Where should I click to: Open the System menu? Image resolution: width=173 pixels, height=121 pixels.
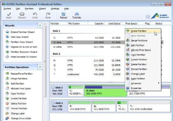7,8
